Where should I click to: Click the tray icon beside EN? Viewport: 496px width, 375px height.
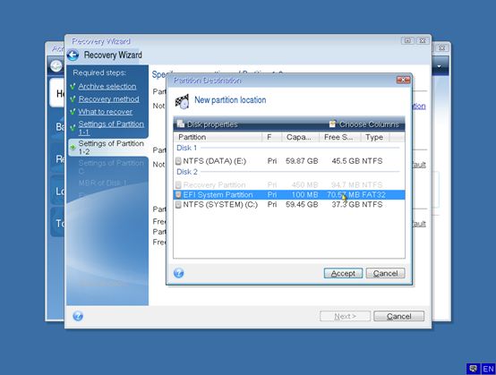(x=473, y=369)
